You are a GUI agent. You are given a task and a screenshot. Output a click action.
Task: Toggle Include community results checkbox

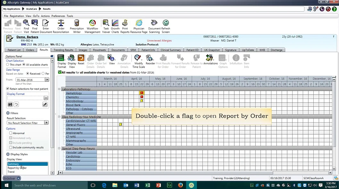coord(11,147)
